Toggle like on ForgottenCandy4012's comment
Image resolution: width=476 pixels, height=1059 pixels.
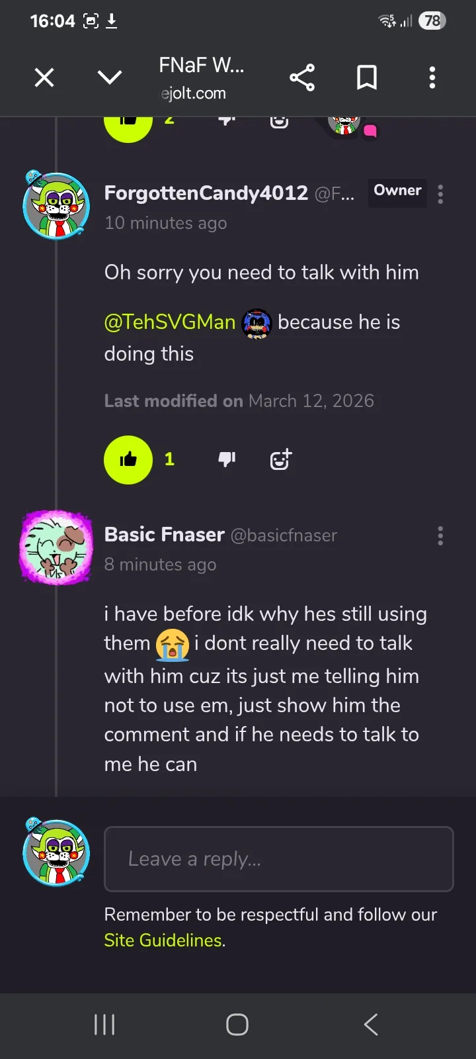click(128, 459)
